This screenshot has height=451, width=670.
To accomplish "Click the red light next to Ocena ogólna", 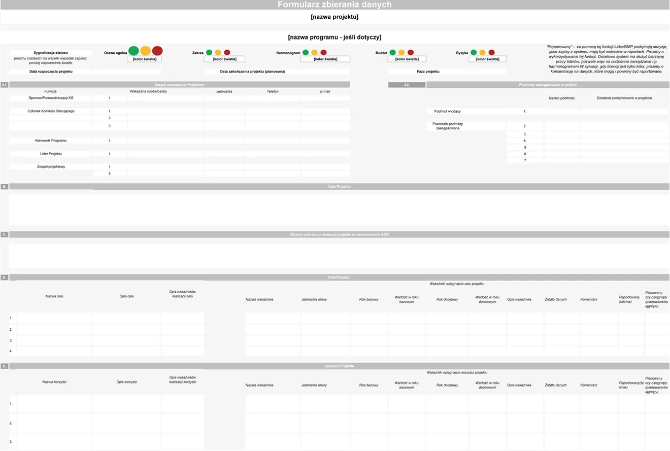I will [x=157, y=51].
